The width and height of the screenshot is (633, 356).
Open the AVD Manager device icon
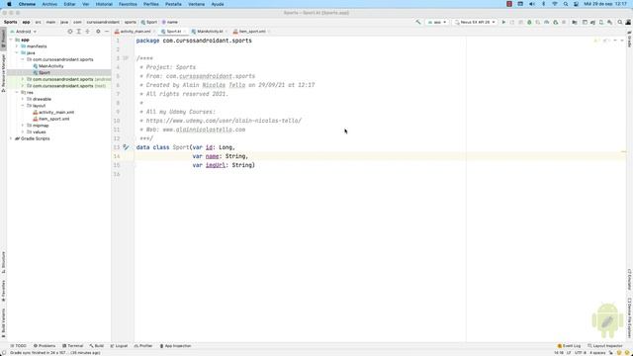pyautogui.click(x=601, y=22)
